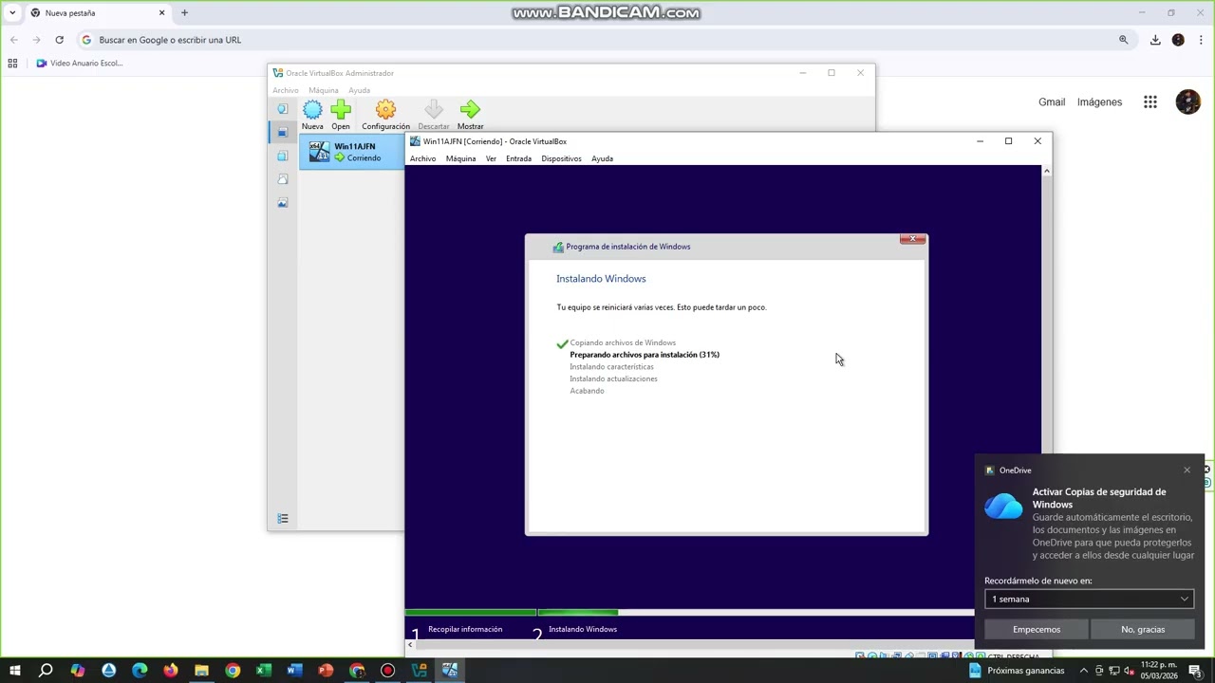Viewport: 1215px width, 683px height.
Task: Click 'No, gracias' in OneDrive popup
Action: point(1143,629)
